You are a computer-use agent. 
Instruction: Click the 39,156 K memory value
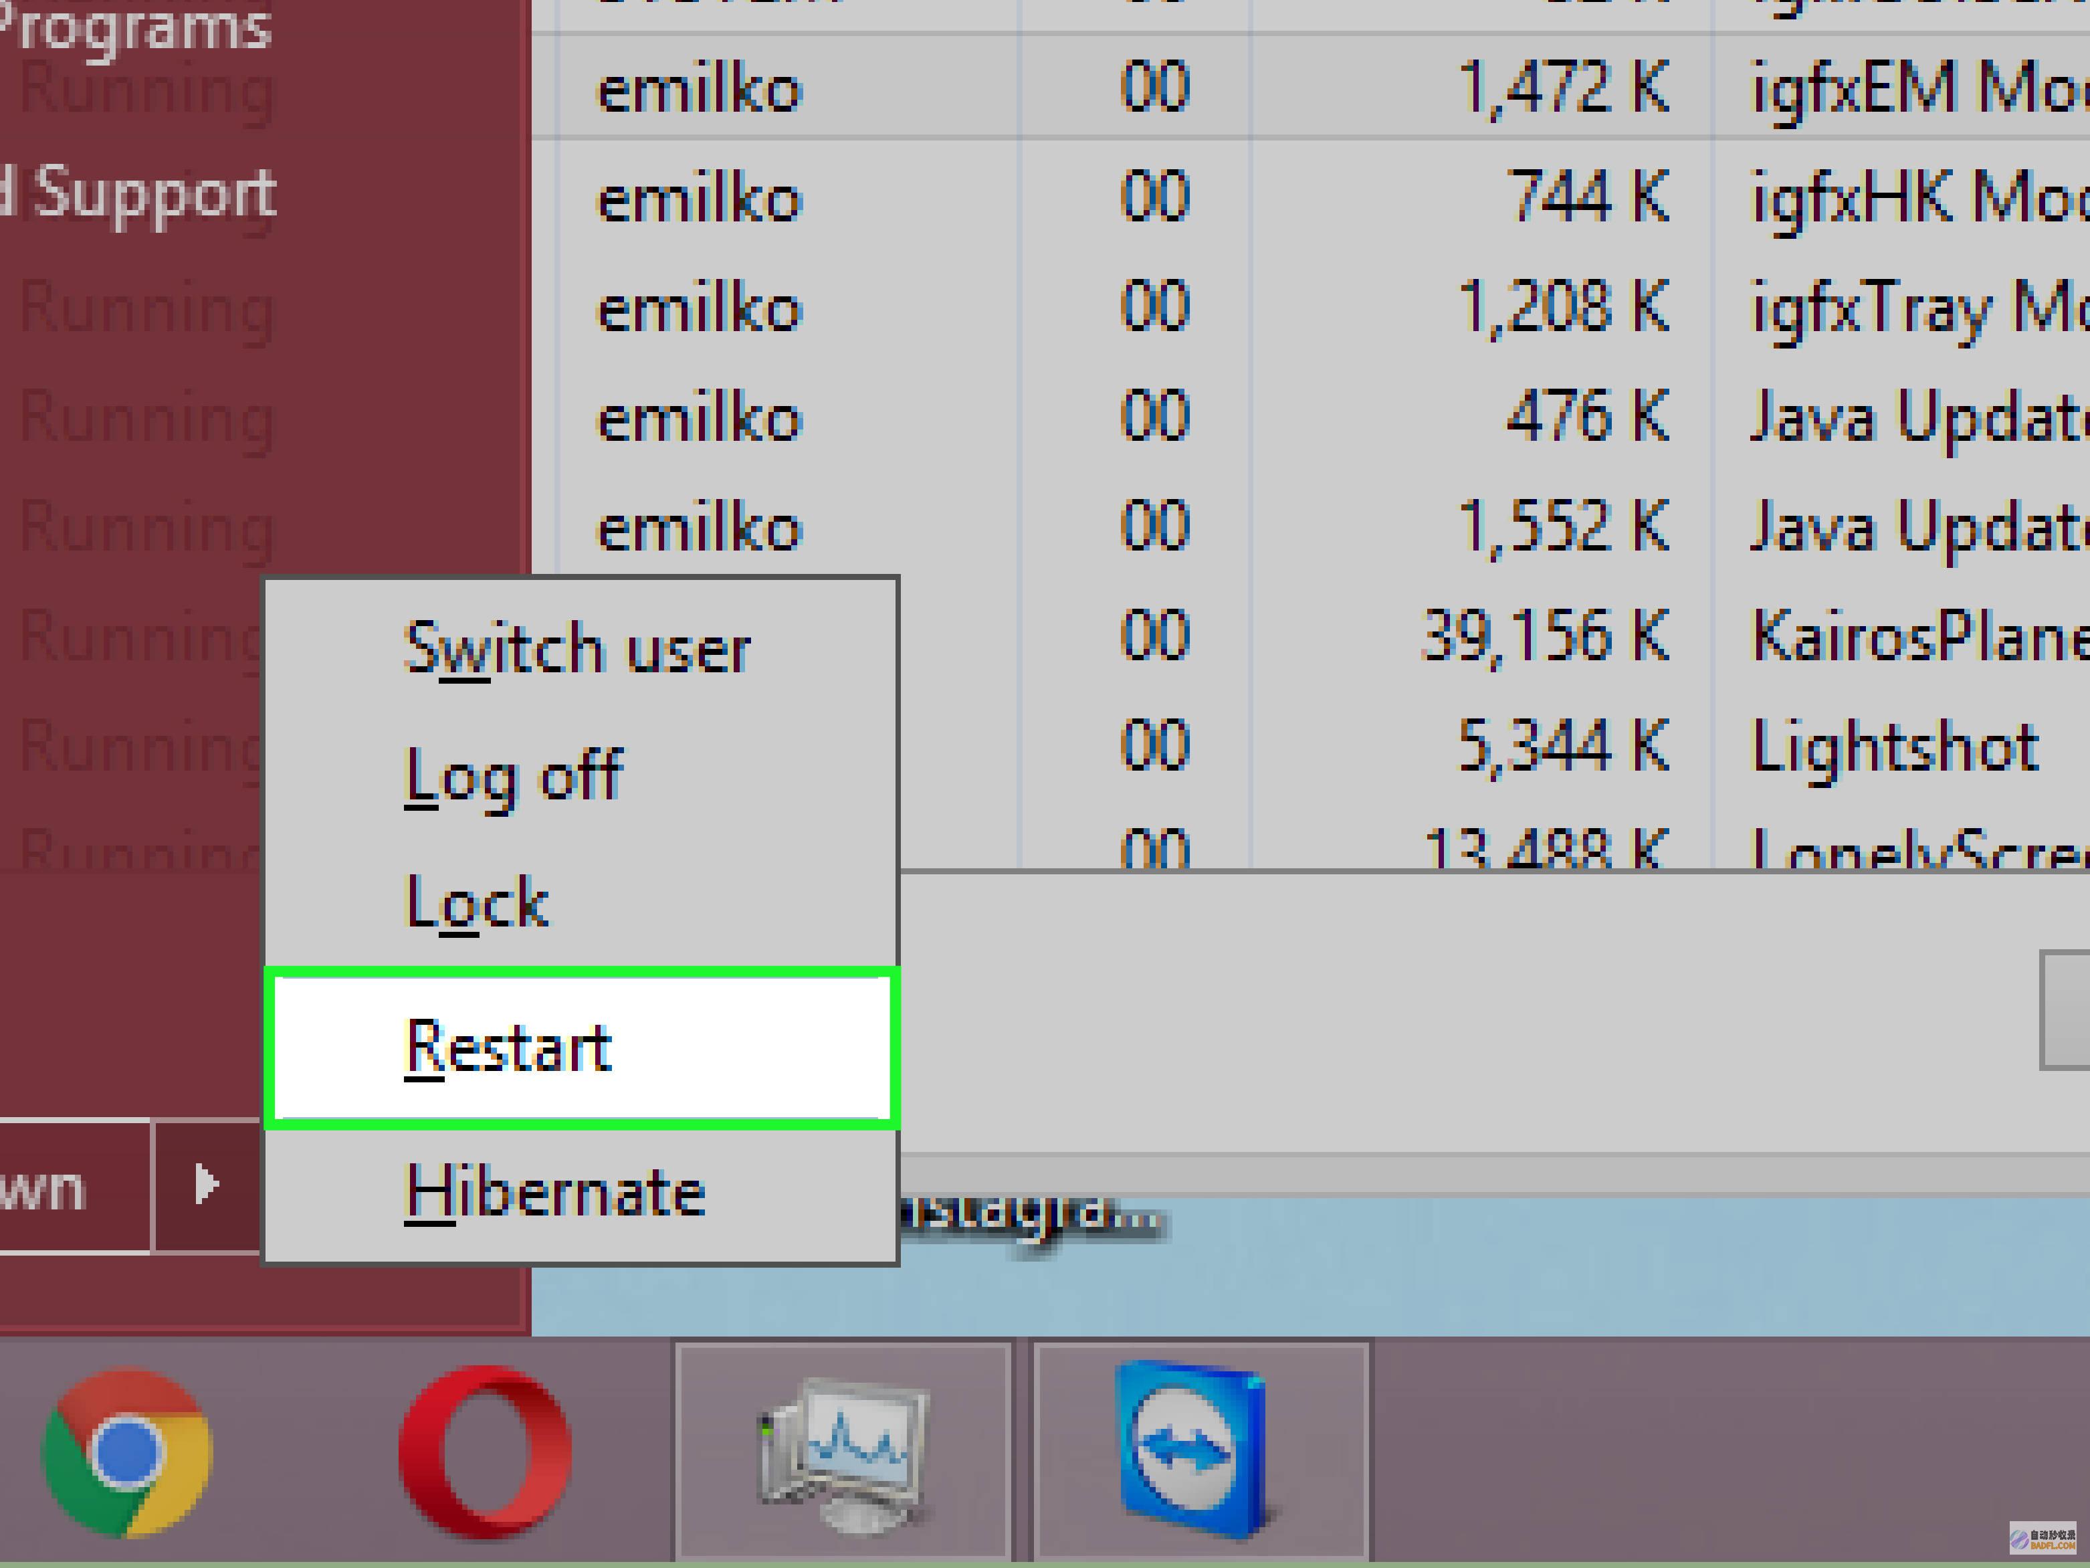1546,636
